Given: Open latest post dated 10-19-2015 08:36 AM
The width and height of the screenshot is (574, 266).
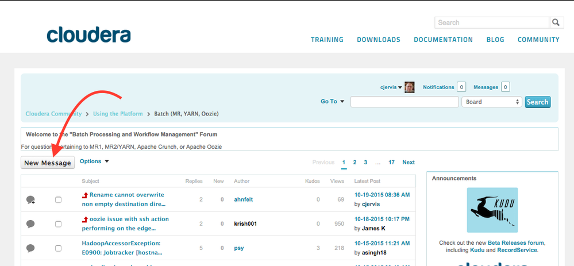Looking at the screenshot, I should (x=382, y=195).
